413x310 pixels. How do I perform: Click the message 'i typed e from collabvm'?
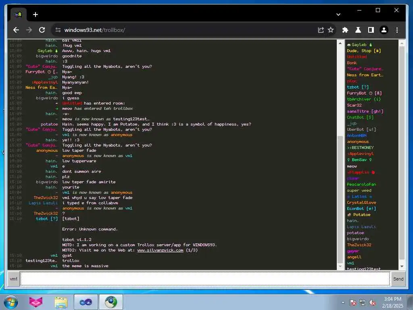pos(90,203)
